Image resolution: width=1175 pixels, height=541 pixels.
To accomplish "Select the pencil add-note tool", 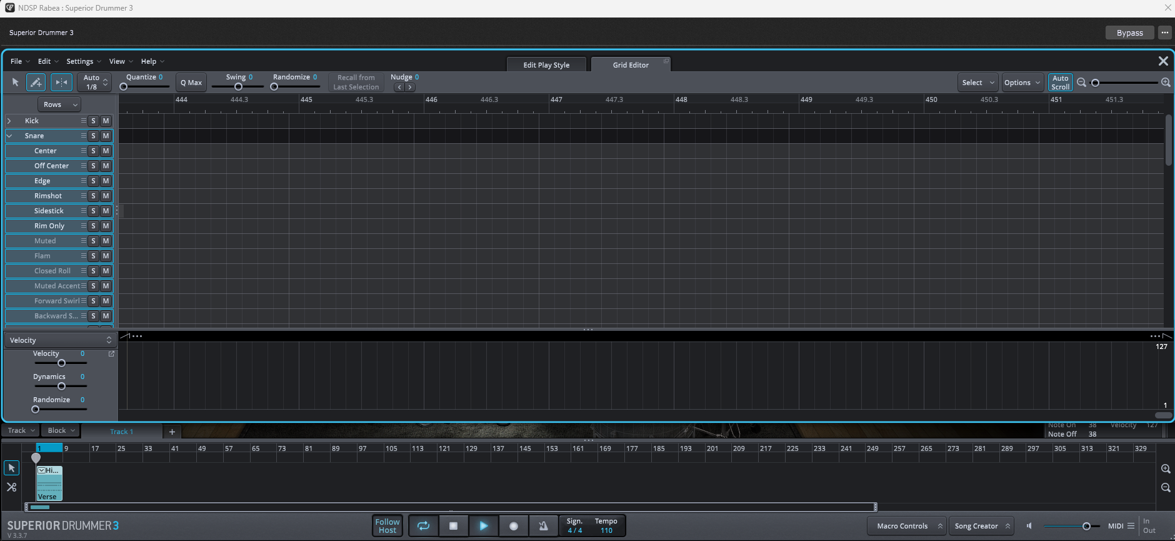I will [36, 83].
